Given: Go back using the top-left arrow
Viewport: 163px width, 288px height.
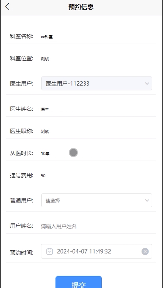Looking at the screenshot, I should point(7,7).
